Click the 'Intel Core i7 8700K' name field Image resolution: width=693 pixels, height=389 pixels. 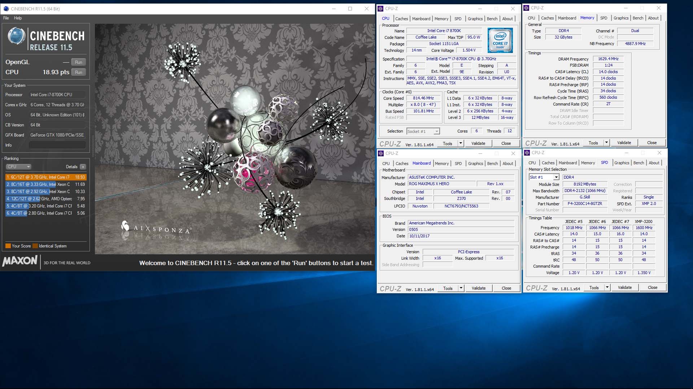click(444, 31)
